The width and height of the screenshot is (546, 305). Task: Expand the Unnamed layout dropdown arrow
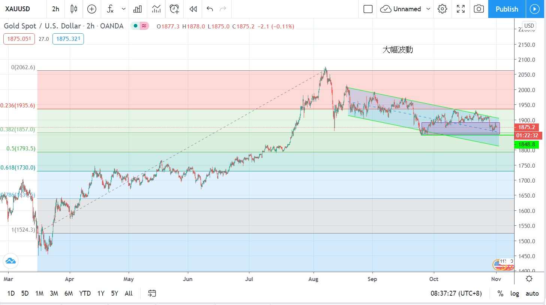click(428, 9)
